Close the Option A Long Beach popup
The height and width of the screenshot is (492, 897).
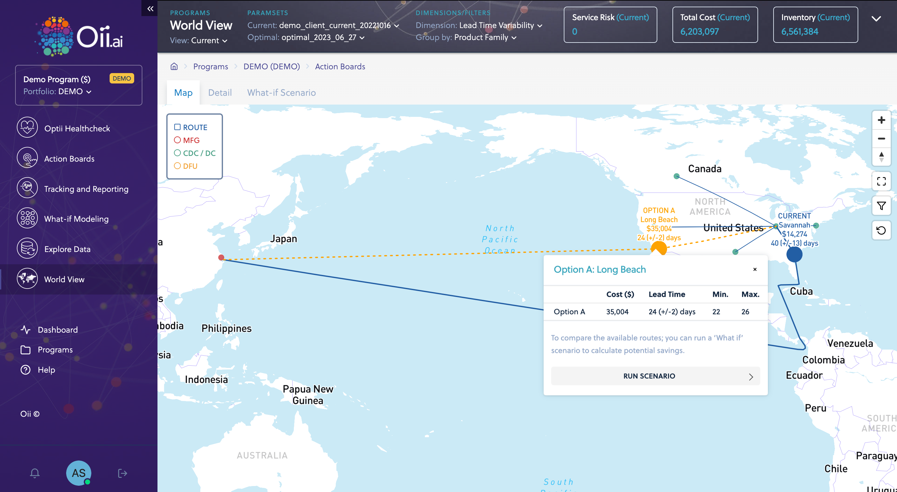[x=755, y=269]
